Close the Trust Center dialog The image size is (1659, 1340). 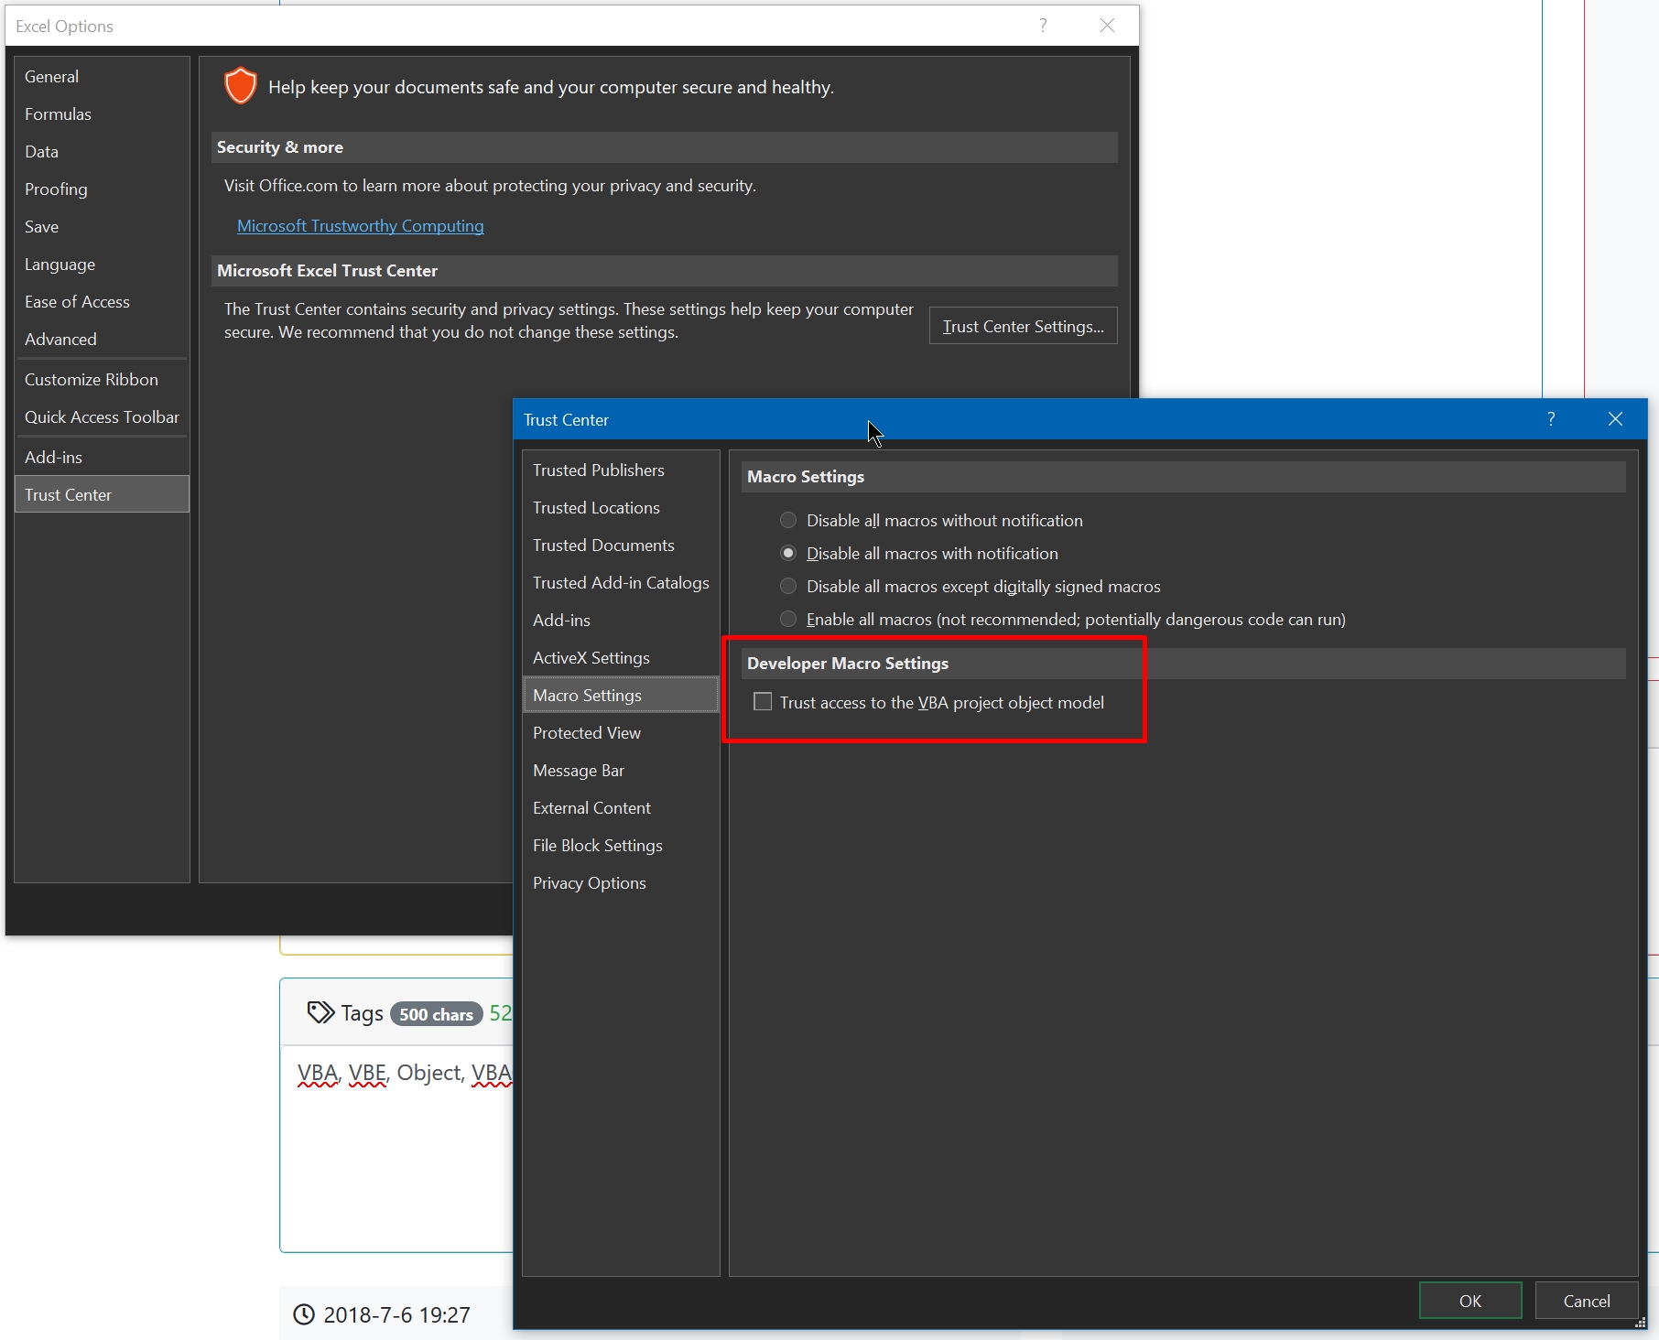click(x=1615, y=419)
